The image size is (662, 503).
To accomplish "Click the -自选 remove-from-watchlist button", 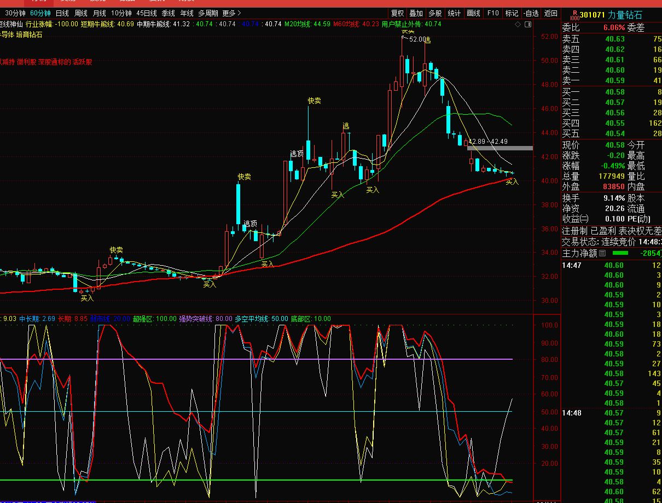I will click(531, 13).
